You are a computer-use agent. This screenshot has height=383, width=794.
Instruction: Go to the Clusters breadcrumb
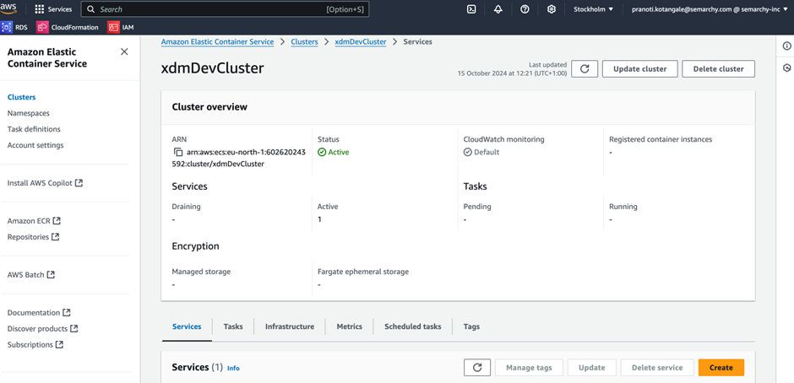coord(304,42)
